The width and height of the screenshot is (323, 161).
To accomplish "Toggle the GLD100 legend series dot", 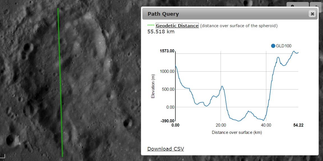I will coord(273,46).
